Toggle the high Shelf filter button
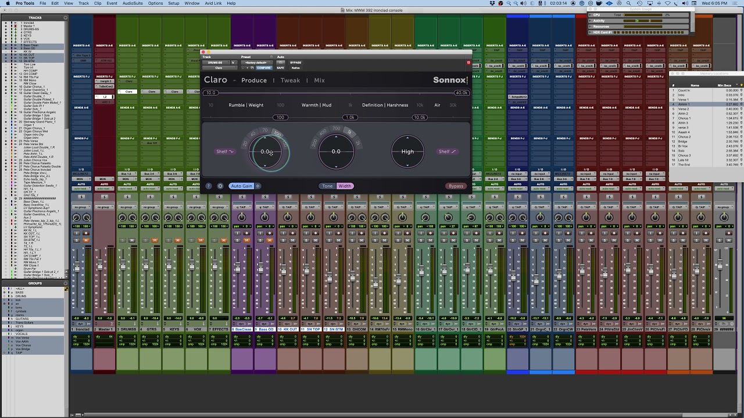The width and height of the screenshot is (744, 418). (447, 152)
